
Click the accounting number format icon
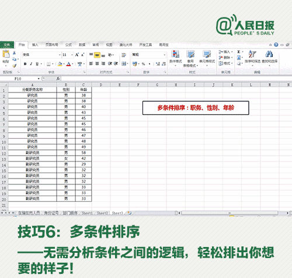(x=134, y=64)
